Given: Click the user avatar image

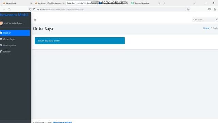Looking at the screenshot, I should (1, 23).
